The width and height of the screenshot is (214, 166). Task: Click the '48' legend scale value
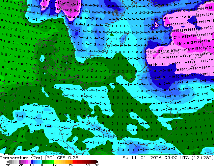97,165
